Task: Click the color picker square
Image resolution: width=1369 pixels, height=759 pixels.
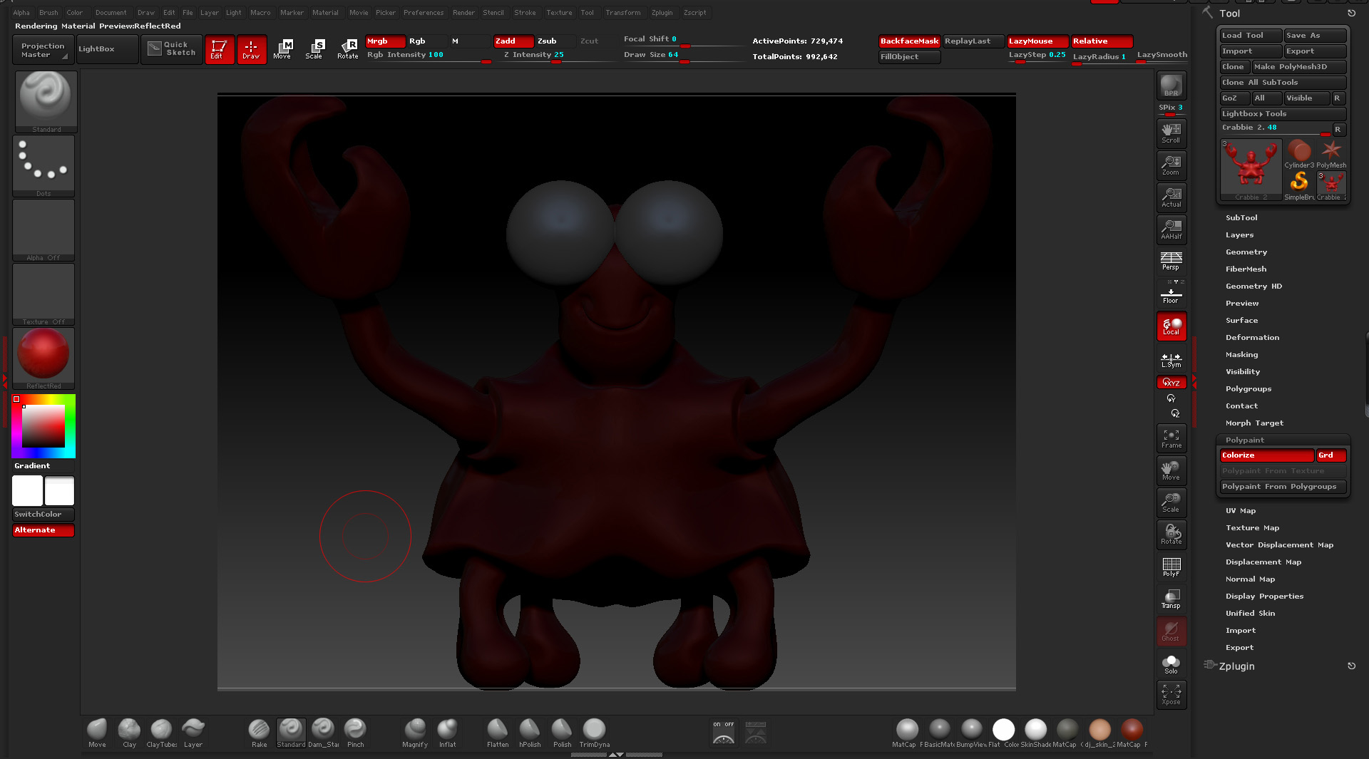Action: coord(43,425)
